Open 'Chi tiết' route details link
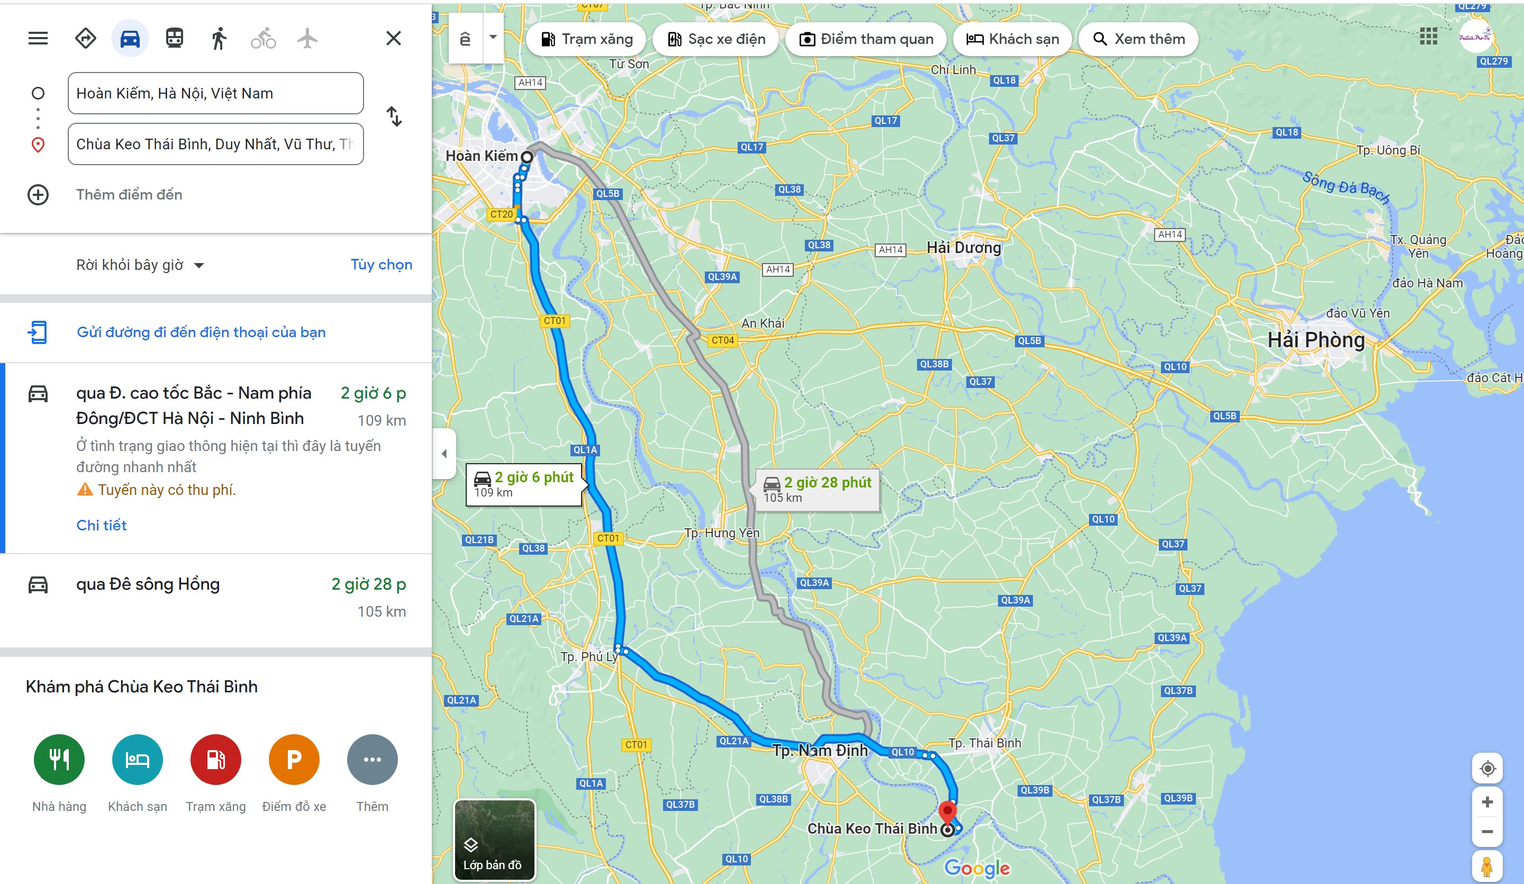This screenshot has height=884, width=1524. tap(102, 525)
